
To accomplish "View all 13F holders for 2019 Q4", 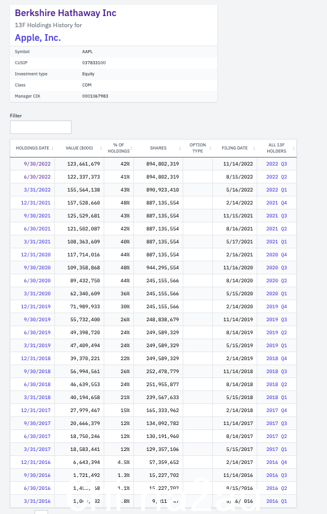I will pos(276,306).
